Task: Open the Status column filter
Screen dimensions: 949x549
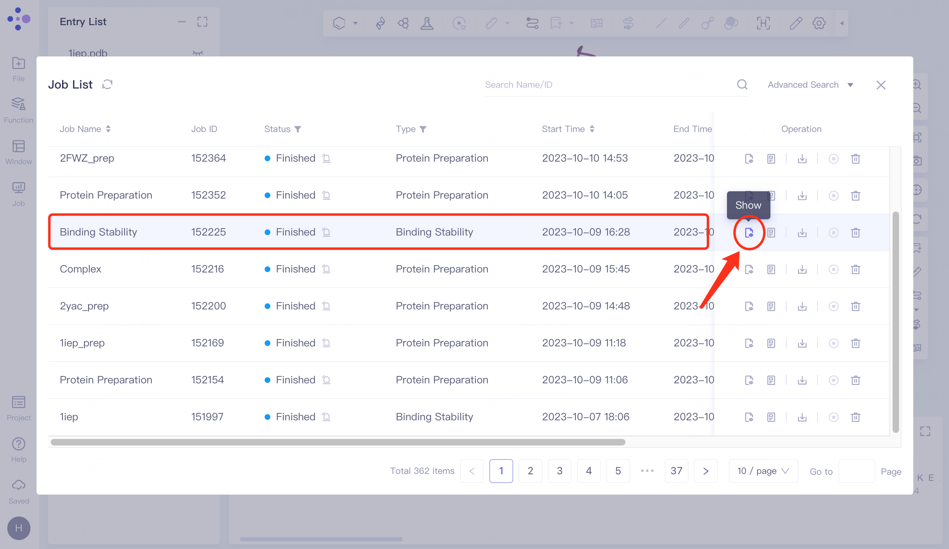Action: coord(298,129)
